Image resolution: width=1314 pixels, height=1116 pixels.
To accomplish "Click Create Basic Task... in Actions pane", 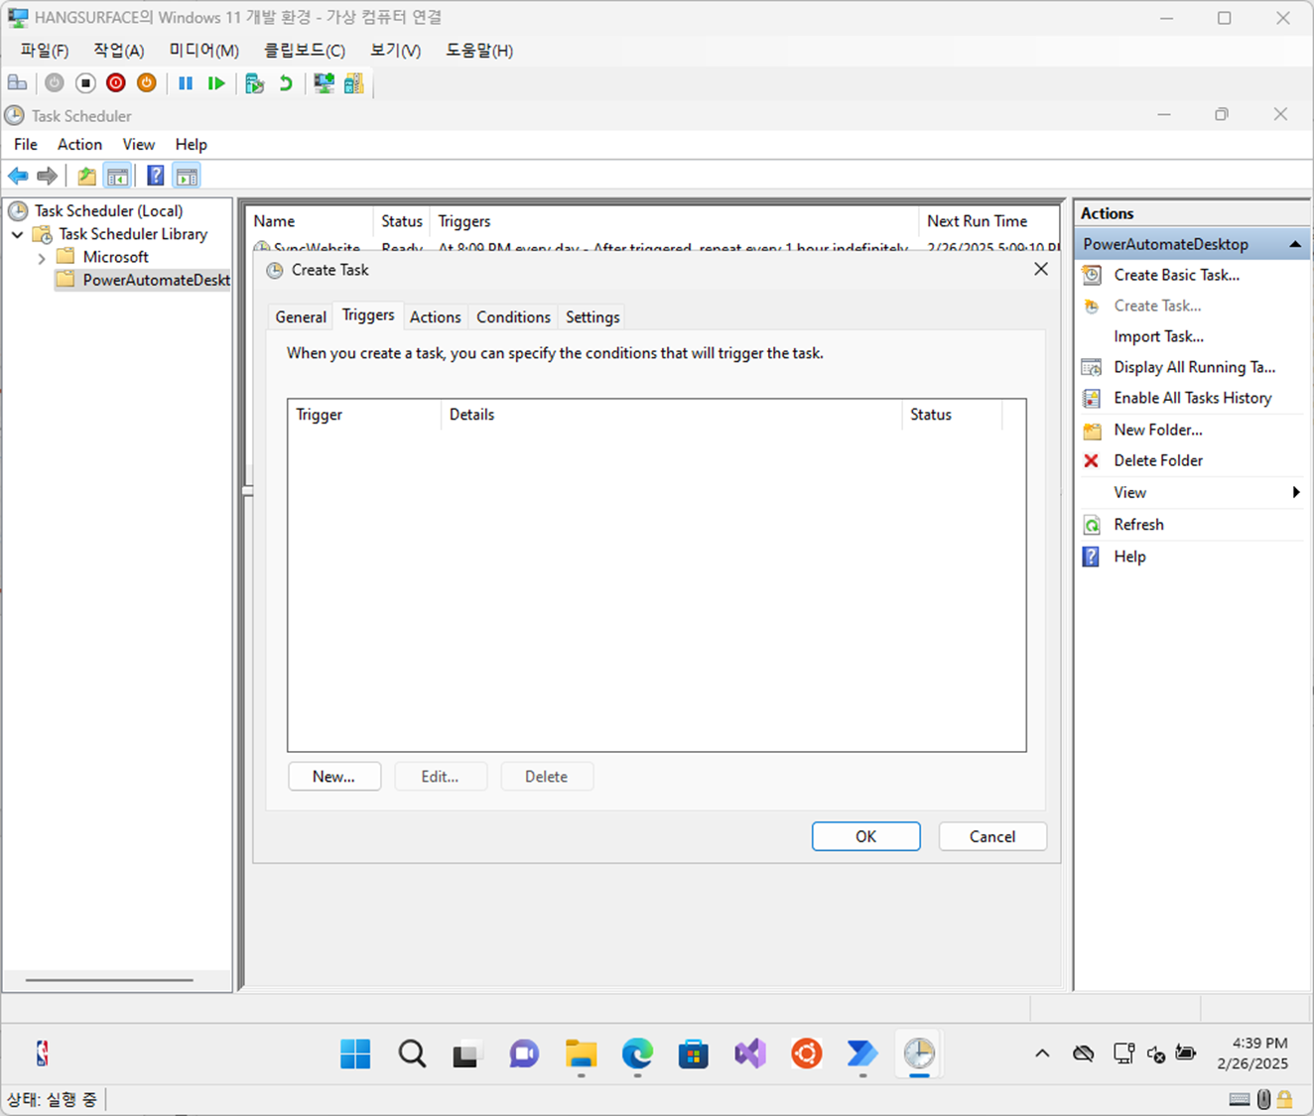I will click(x=1176, y=275).
